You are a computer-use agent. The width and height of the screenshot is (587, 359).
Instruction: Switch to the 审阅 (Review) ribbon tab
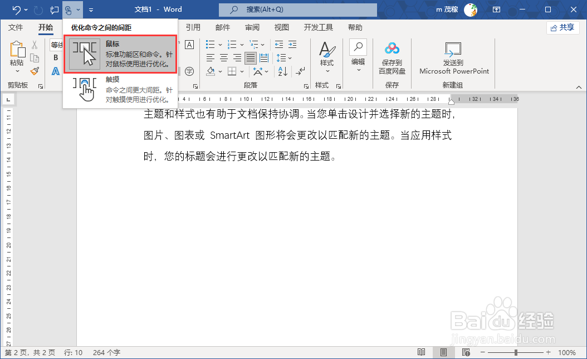pos(252,27)
